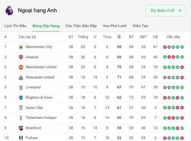Click the Newcastle United club crest
This screenshot has height=141, width=191.
coord(21,77)
